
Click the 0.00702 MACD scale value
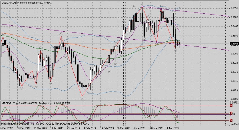233,102
